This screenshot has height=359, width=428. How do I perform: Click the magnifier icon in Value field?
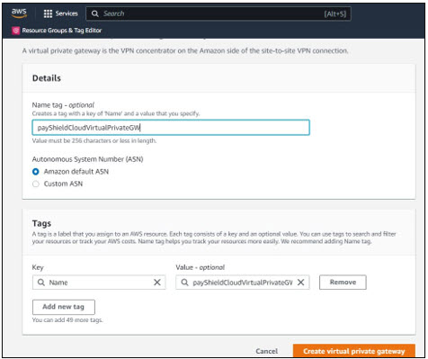pos(184,283)
